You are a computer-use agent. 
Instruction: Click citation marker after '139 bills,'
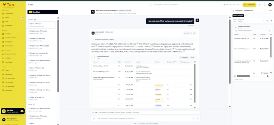click(x=152, y=46)
